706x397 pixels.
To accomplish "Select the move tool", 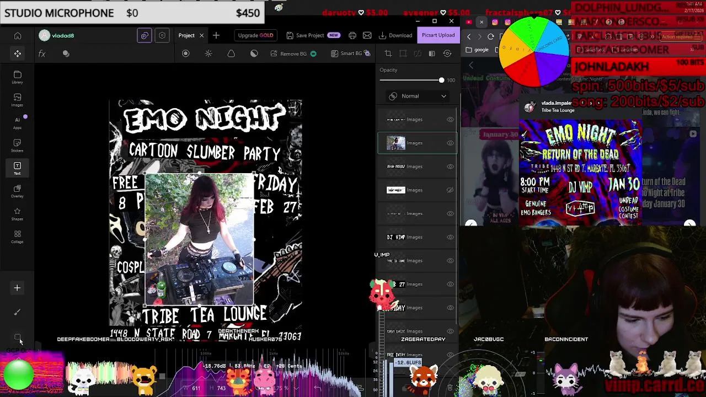I will [18, 53].
